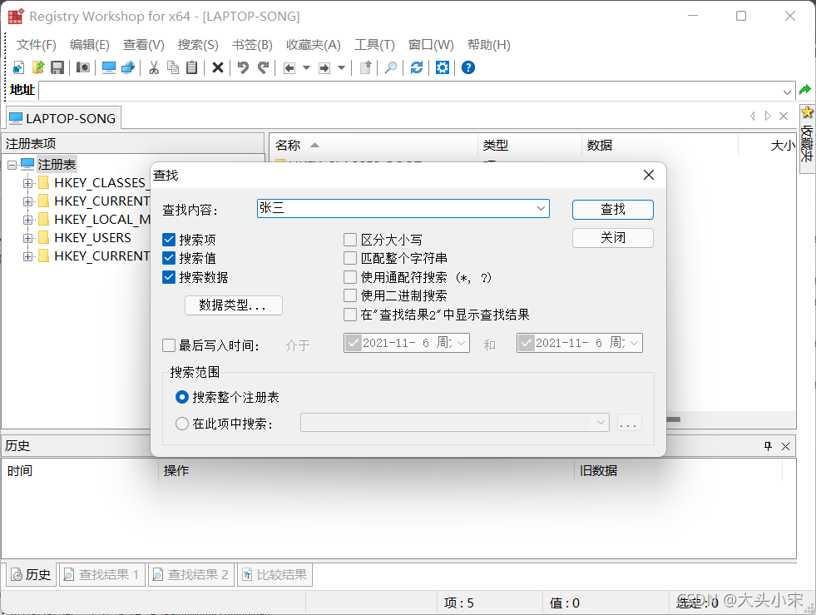Uncheck the 搜索数据 checkbox
This screenshot has width=816, height=615.
coord(169,277)
